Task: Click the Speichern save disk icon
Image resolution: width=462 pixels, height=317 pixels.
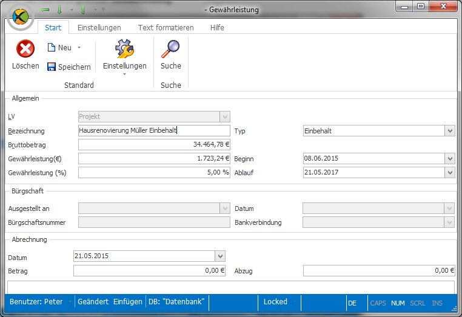Action: pyautogui.click(x=52, y=67)
